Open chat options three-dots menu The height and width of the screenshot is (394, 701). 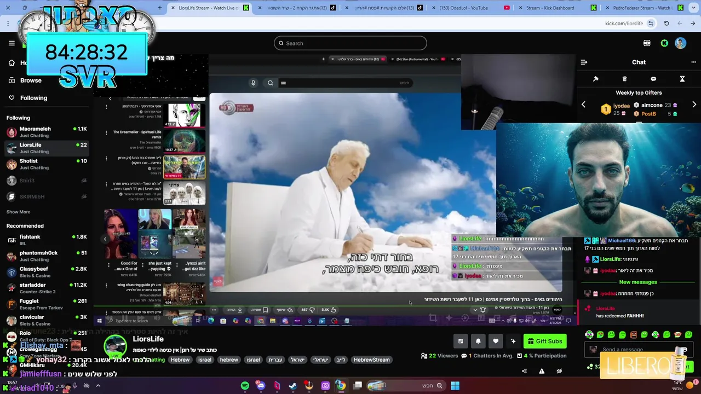[x=693, y=62]
